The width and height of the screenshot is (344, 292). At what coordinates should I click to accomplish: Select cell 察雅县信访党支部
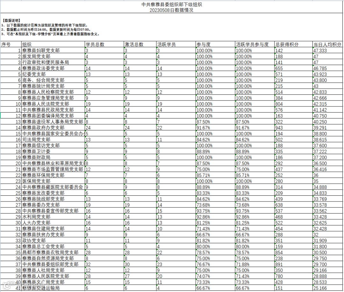coord(53,145)
